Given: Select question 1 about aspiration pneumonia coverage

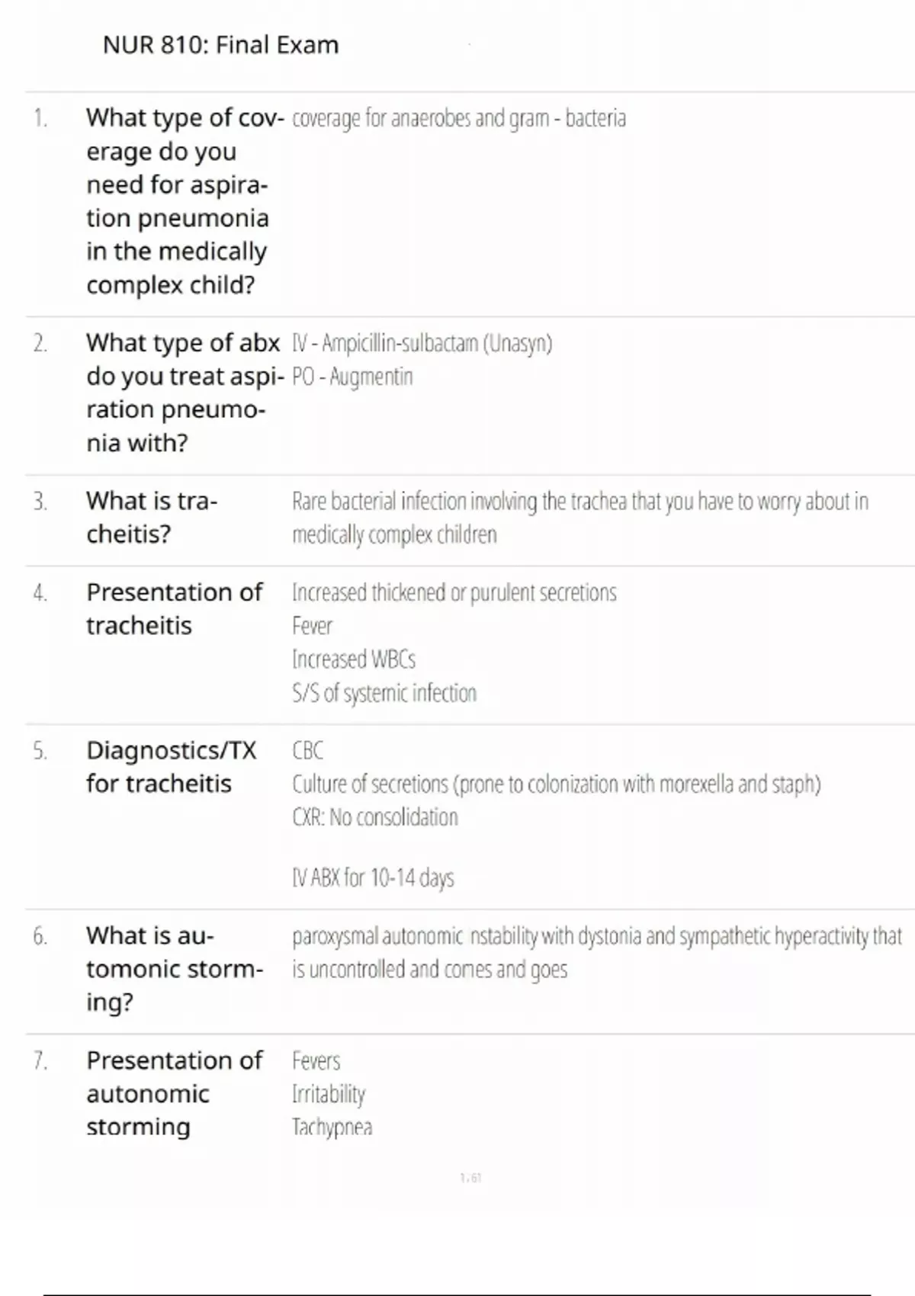Looking at the screenshot, I should (185, 201).
